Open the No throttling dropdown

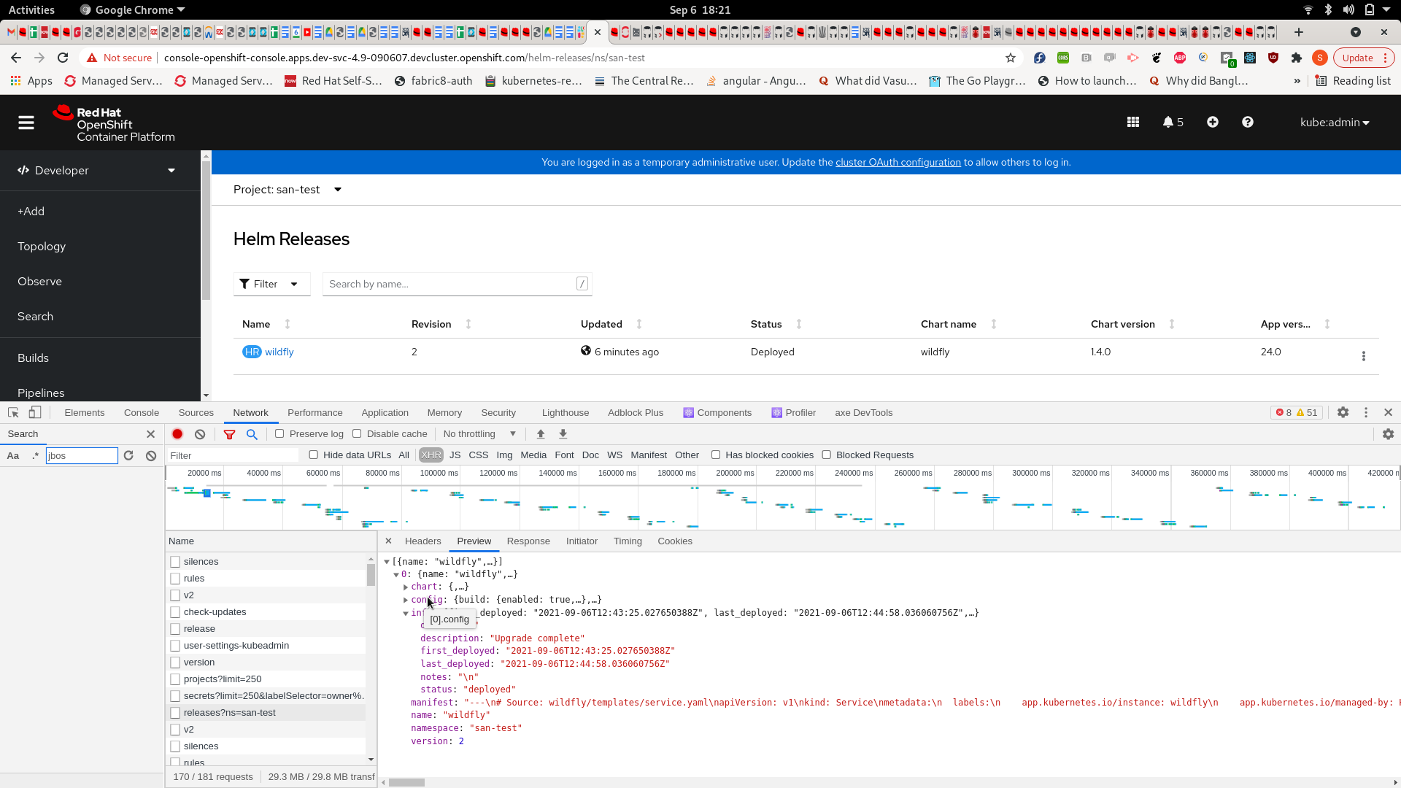coord(479,434)
